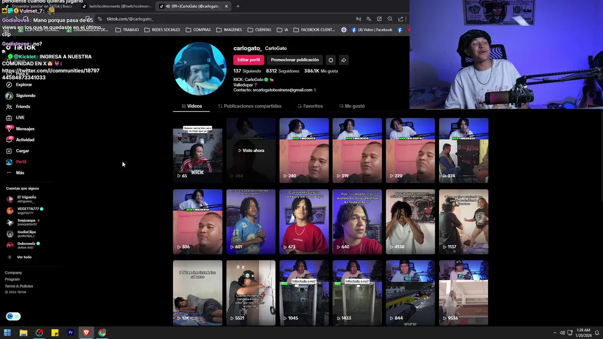Open the video marked Visto ahora
Image resolution: width=603 pixels, height=339 pixels.
251,150
